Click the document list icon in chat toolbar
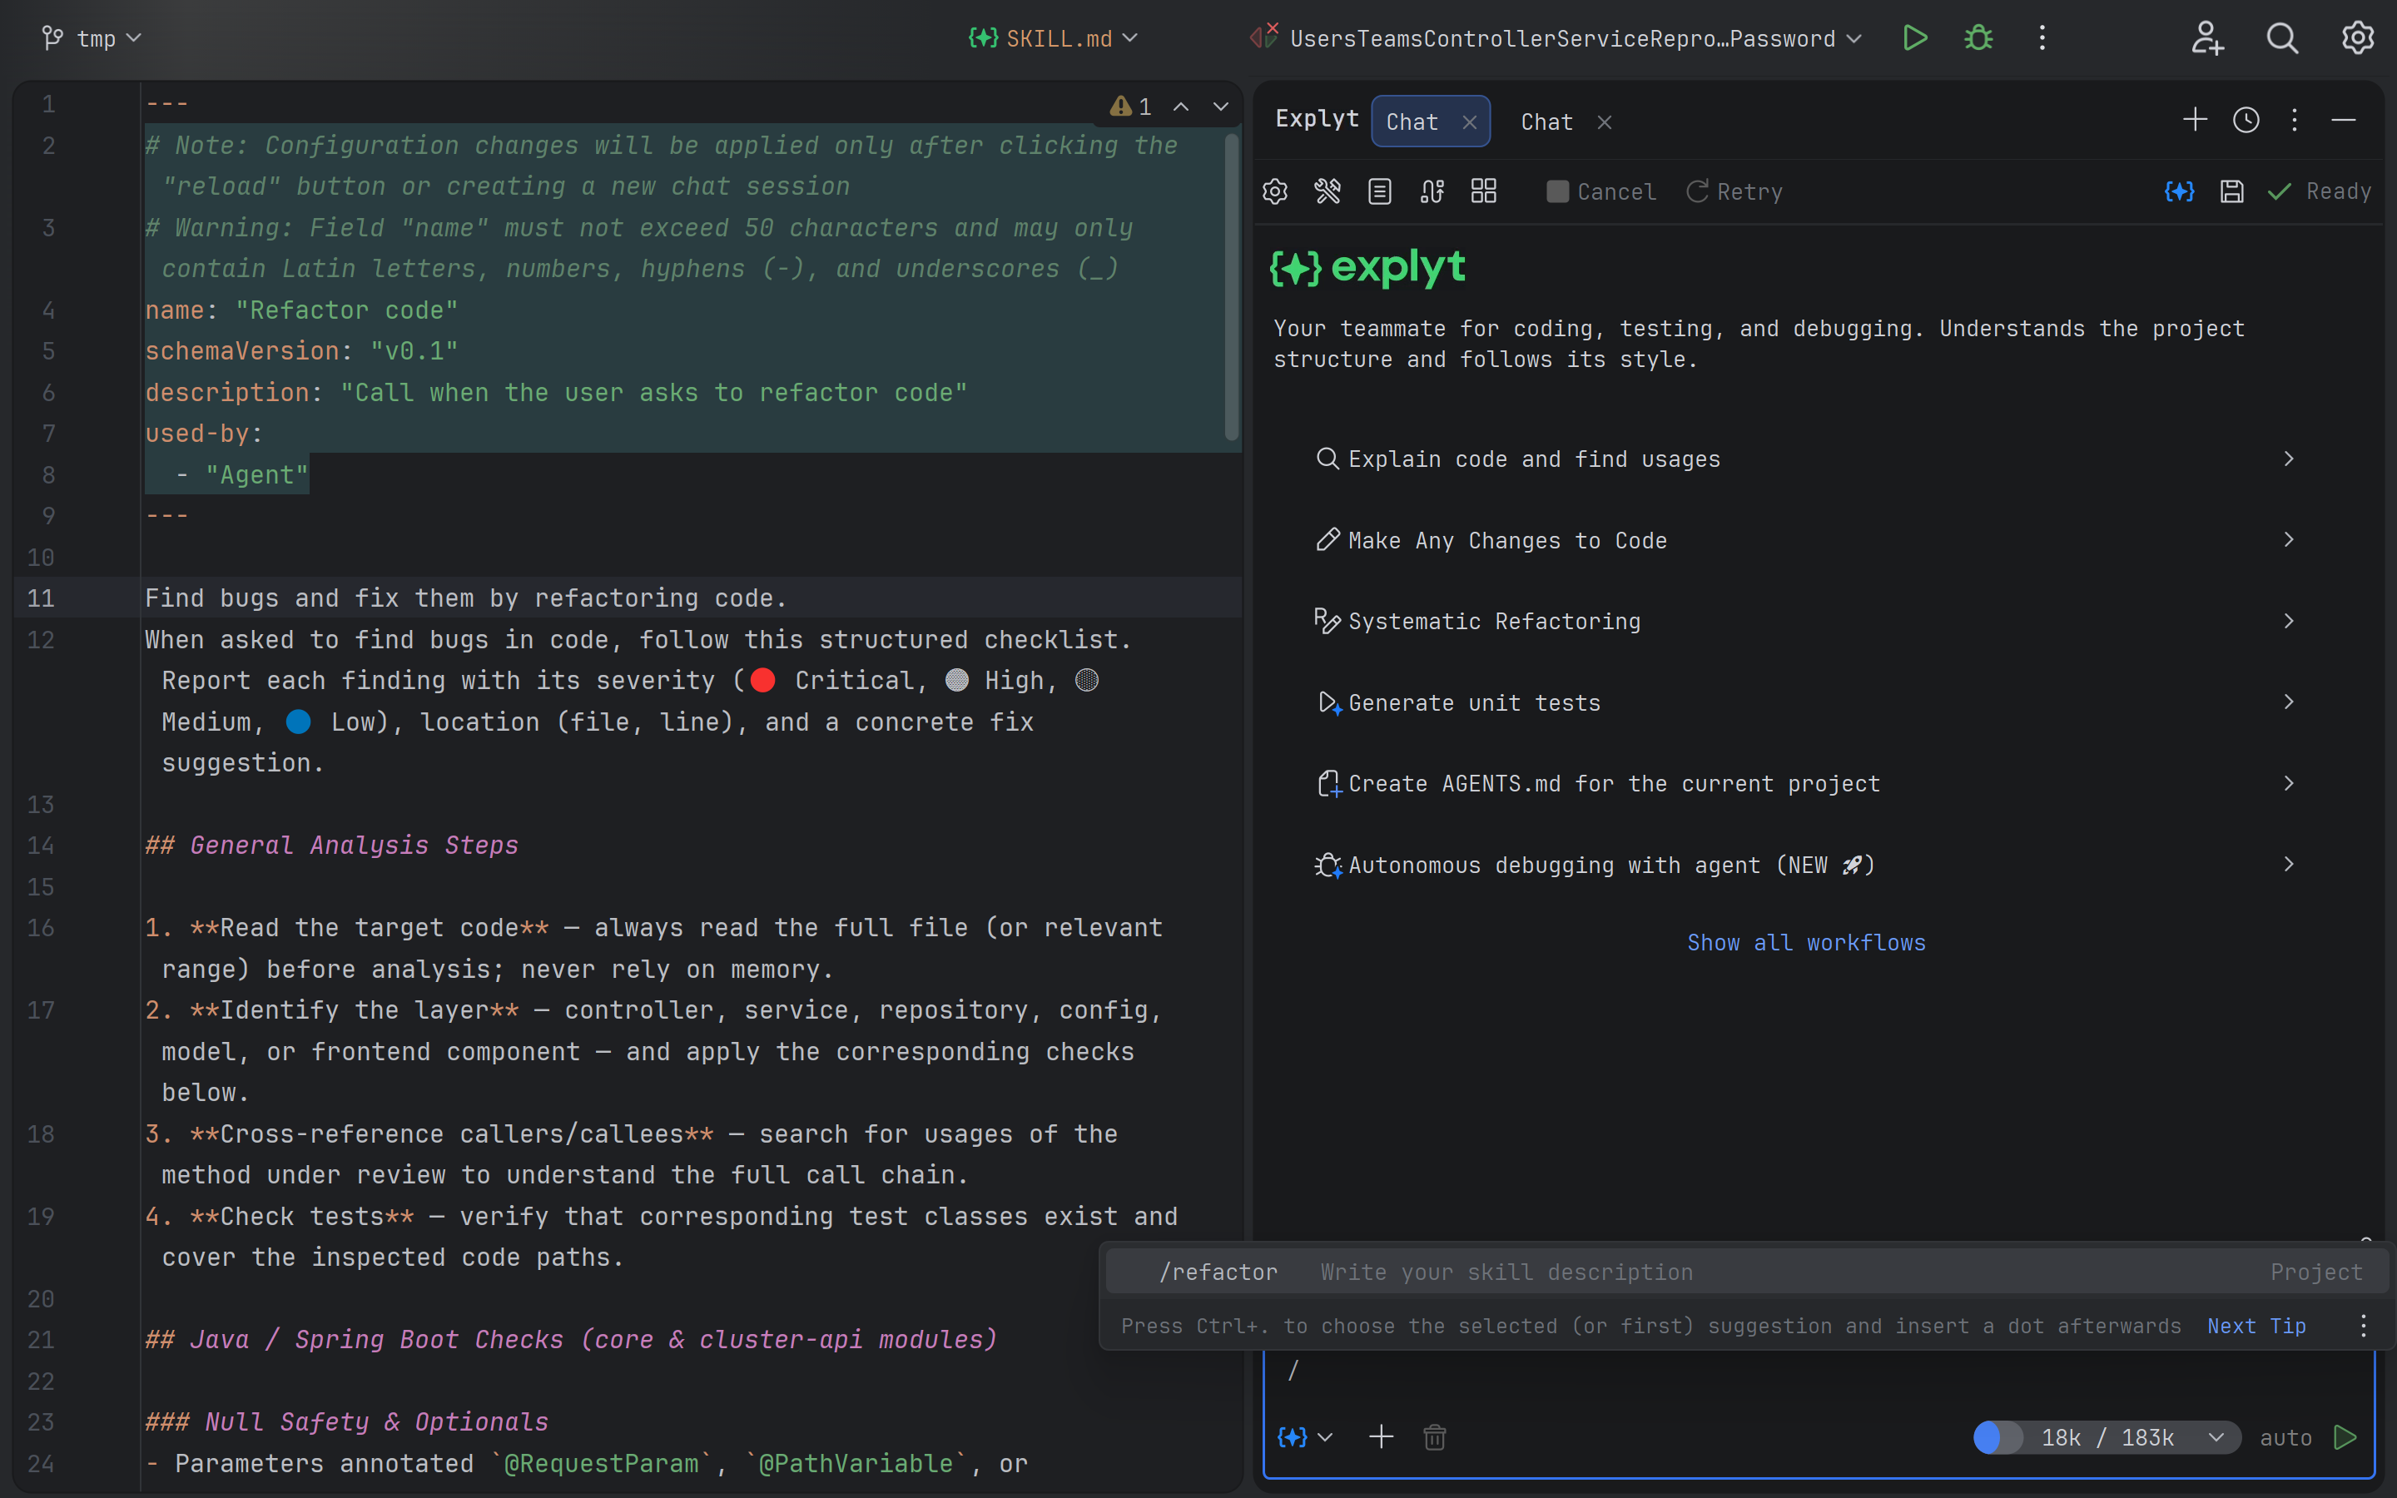This screenshot has width=2397, height=1498. pyautogui.click(x=1380, y=191)
